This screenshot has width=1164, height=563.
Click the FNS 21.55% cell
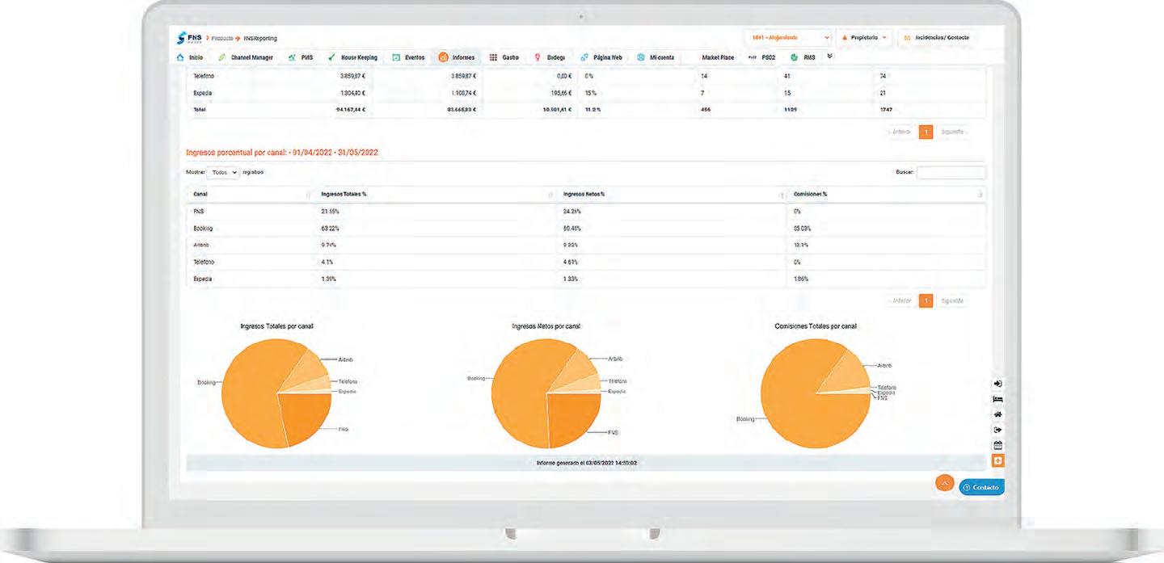(435, 212)
